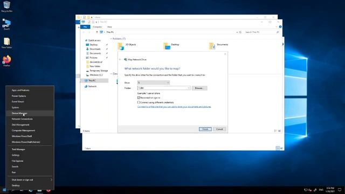
Task: Open the Drive letter dropdown
Action: [x=153, y=82]
